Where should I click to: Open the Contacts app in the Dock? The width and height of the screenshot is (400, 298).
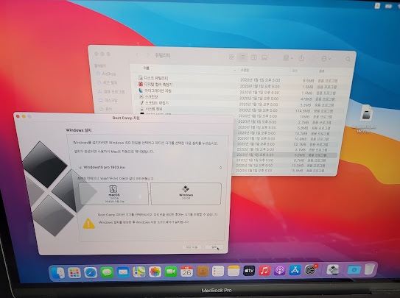click(203, 272)
